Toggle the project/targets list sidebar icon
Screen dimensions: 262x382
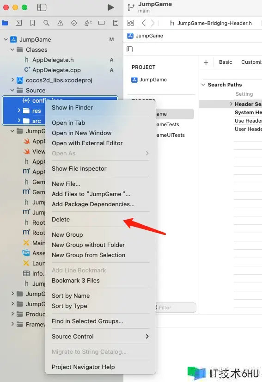pos(129,49)
